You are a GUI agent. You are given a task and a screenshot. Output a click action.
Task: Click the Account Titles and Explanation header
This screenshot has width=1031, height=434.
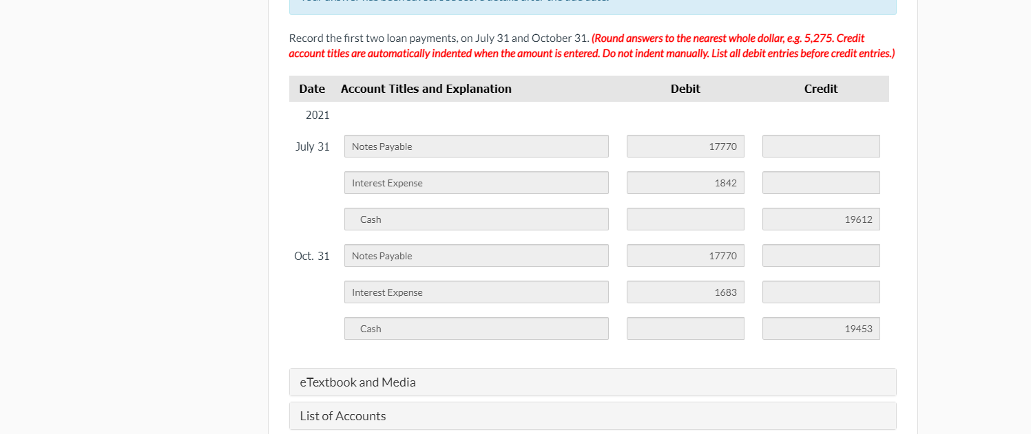click(426, 89)
